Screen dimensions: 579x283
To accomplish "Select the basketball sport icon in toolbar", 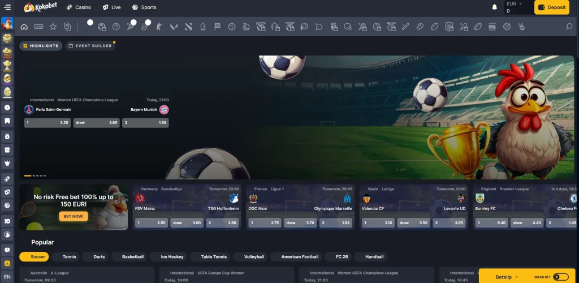I will click(x=116, y=27).
